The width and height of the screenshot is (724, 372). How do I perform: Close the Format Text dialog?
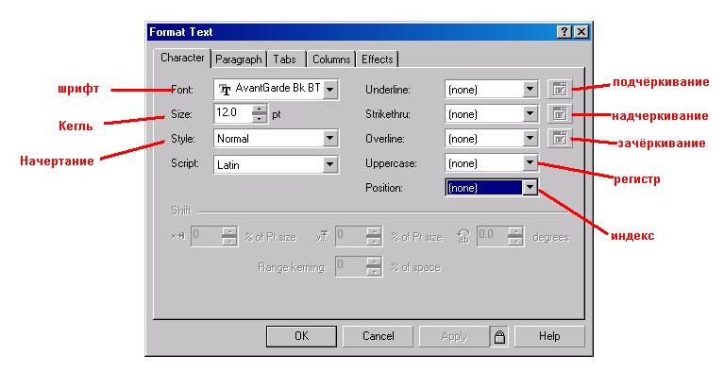pyautogui.click(x=581, y=32)
